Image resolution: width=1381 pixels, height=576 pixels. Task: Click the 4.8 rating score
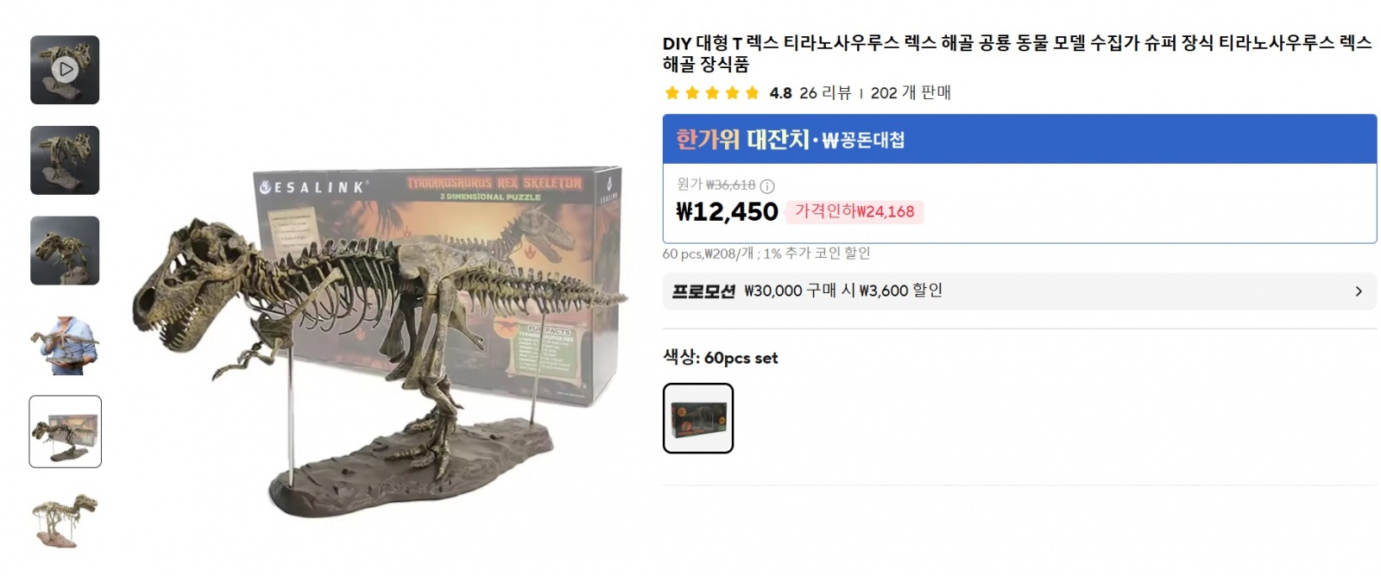(780, 93)
